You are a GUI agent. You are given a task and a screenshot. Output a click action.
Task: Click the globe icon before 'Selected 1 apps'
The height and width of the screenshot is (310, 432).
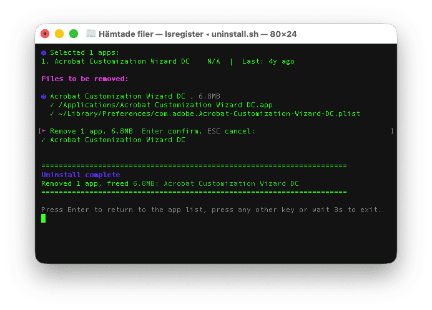point(44,53)
